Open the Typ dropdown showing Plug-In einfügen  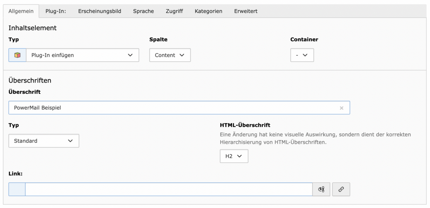click(82, 55)
